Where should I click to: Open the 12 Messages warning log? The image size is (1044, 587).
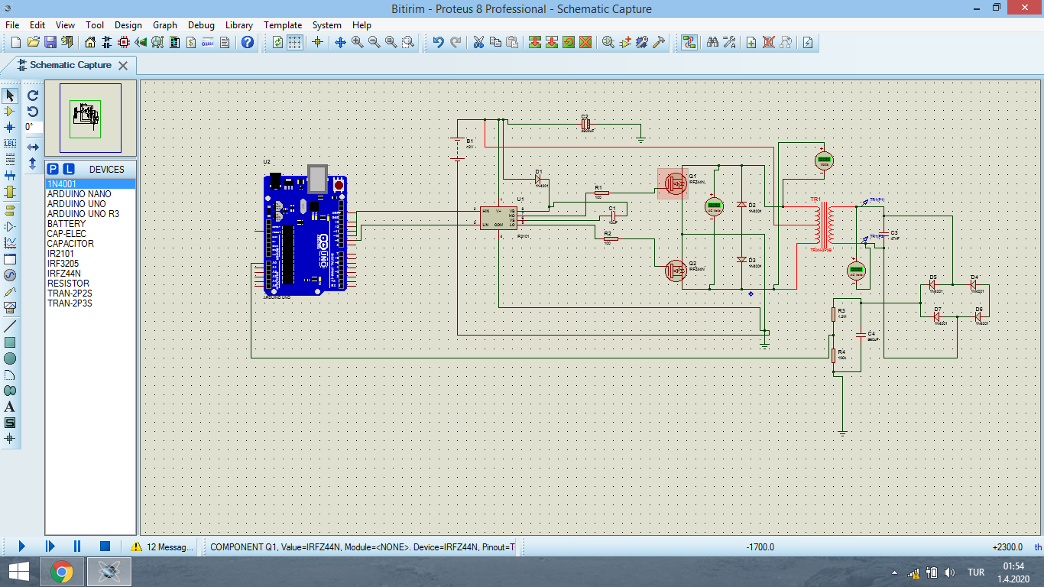[162, 546]
